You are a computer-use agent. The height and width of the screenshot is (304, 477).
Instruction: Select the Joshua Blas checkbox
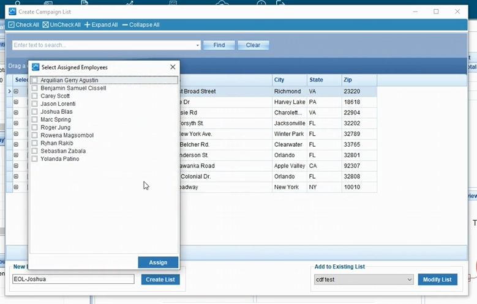pos(35,112)
